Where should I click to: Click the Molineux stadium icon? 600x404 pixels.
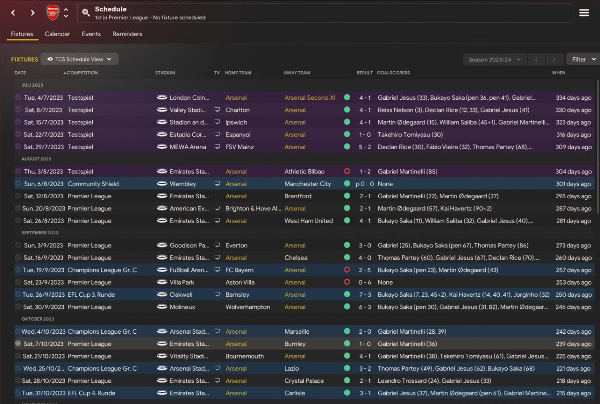(x=162, y=307)
